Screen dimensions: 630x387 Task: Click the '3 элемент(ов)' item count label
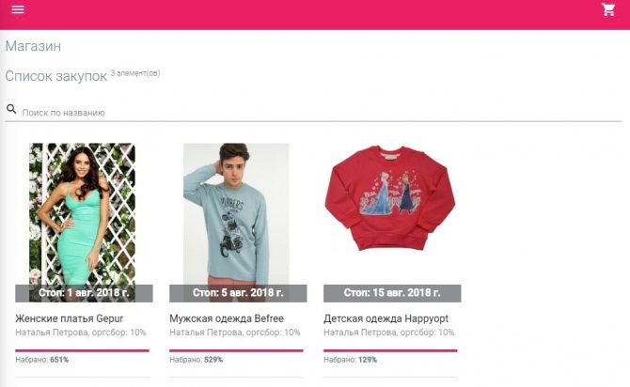click(x=135, y=73)
